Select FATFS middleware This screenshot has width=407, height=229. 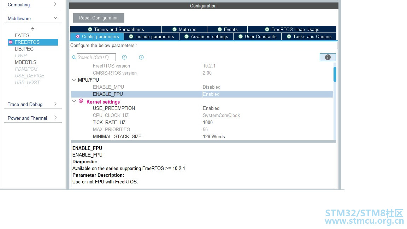pos(22,35)
